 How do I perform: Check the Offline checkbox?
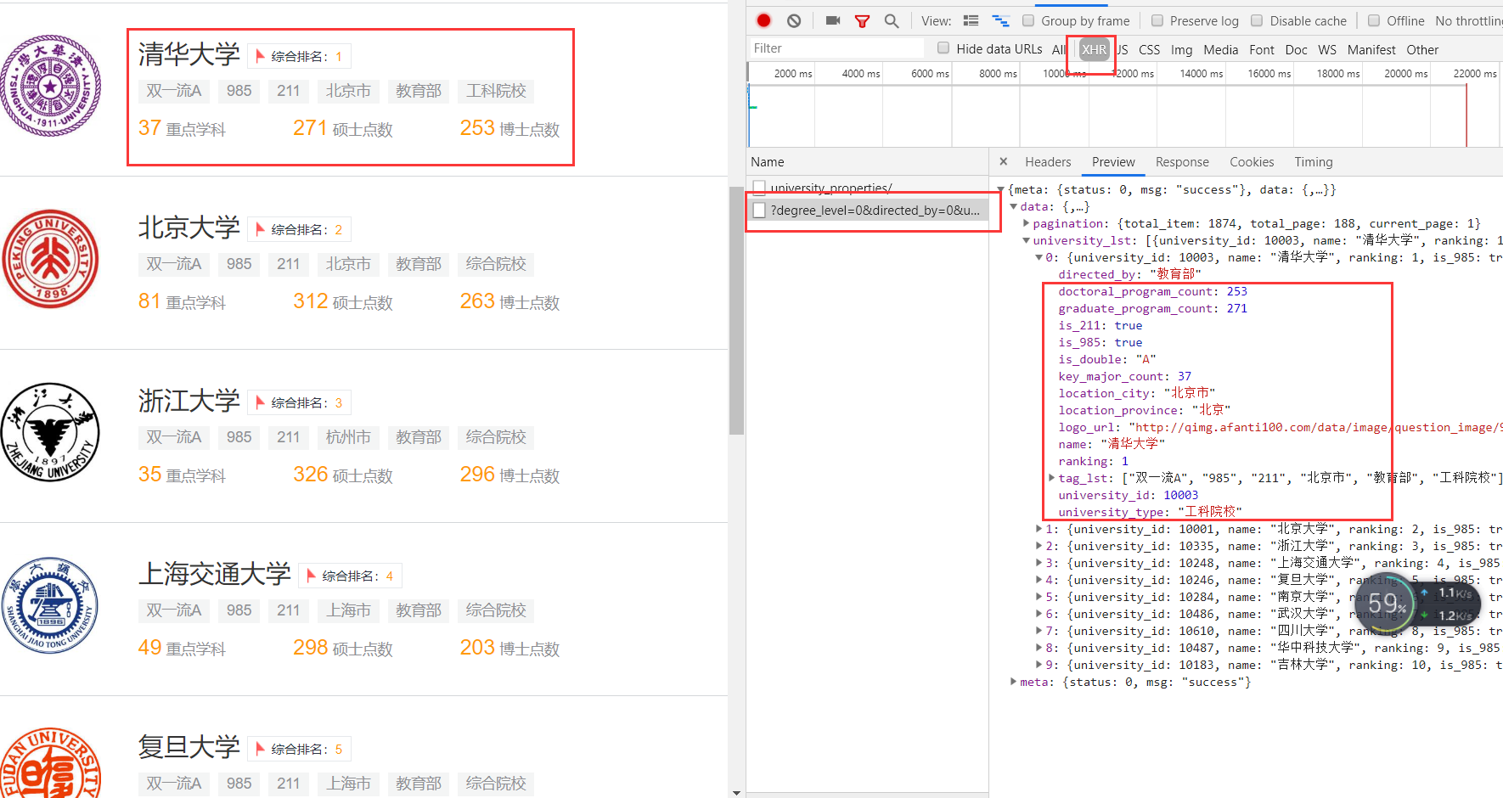(1374, 20)
